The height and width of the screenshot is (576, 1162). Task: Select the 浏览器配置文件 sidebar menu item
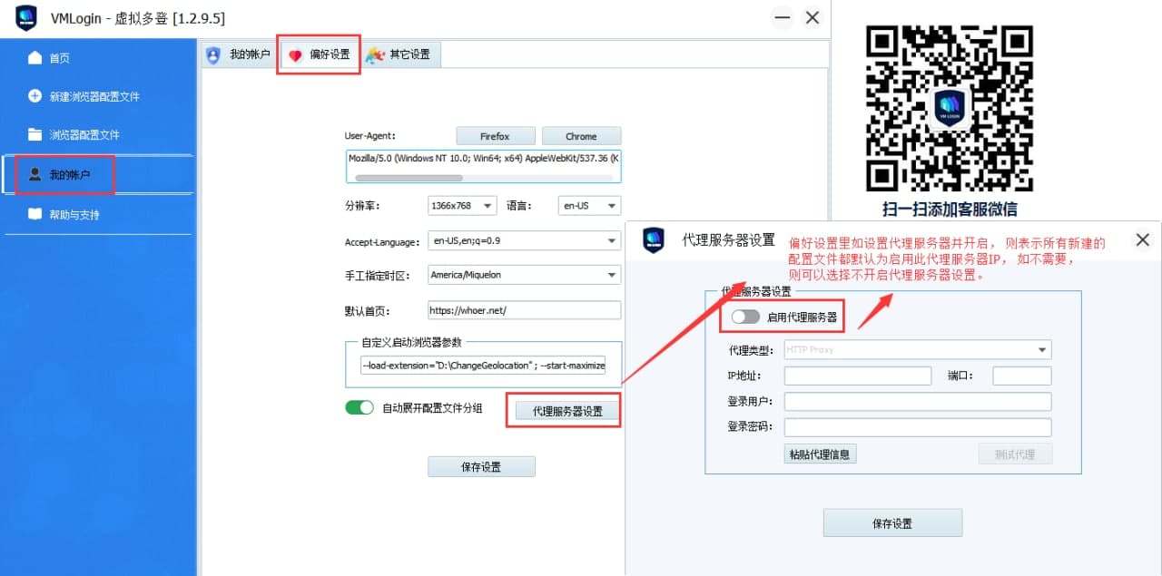(84, 135)
